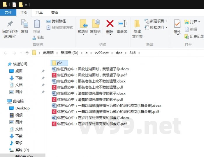Open the File (文件) tab
The width and height of the screenshot is (204, 157).
click(x=8, y=13)
